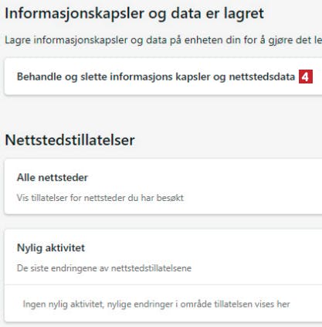The width and height of the screenshot is (322, 327).
Task: Open the Alle nettsteder permissions entry
Action: pos(163,186)
